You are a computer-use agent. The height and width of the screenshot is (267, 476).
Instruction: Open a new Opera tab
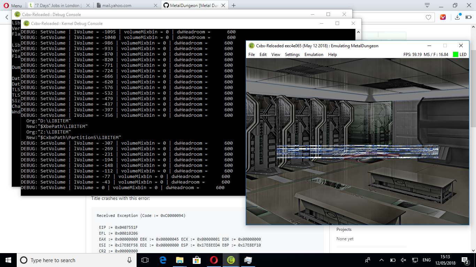tap(234, 6)
